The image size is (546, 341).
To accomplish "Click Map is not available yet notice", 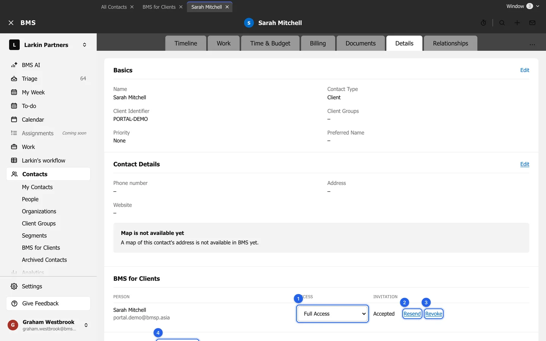I will (x=321, y=238).
